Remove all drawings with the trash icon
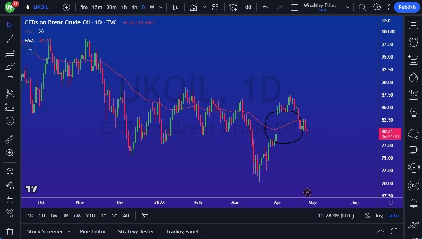Screen dimensions: 422x239 [10, 231]
